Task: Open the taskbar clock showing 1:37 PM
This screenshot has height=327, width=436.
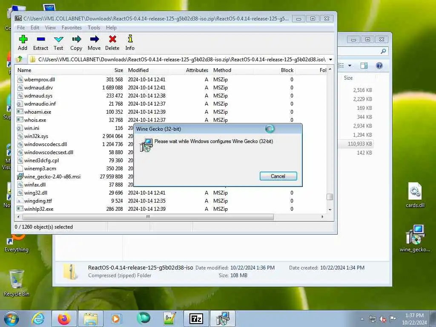Action: [414, 319]
